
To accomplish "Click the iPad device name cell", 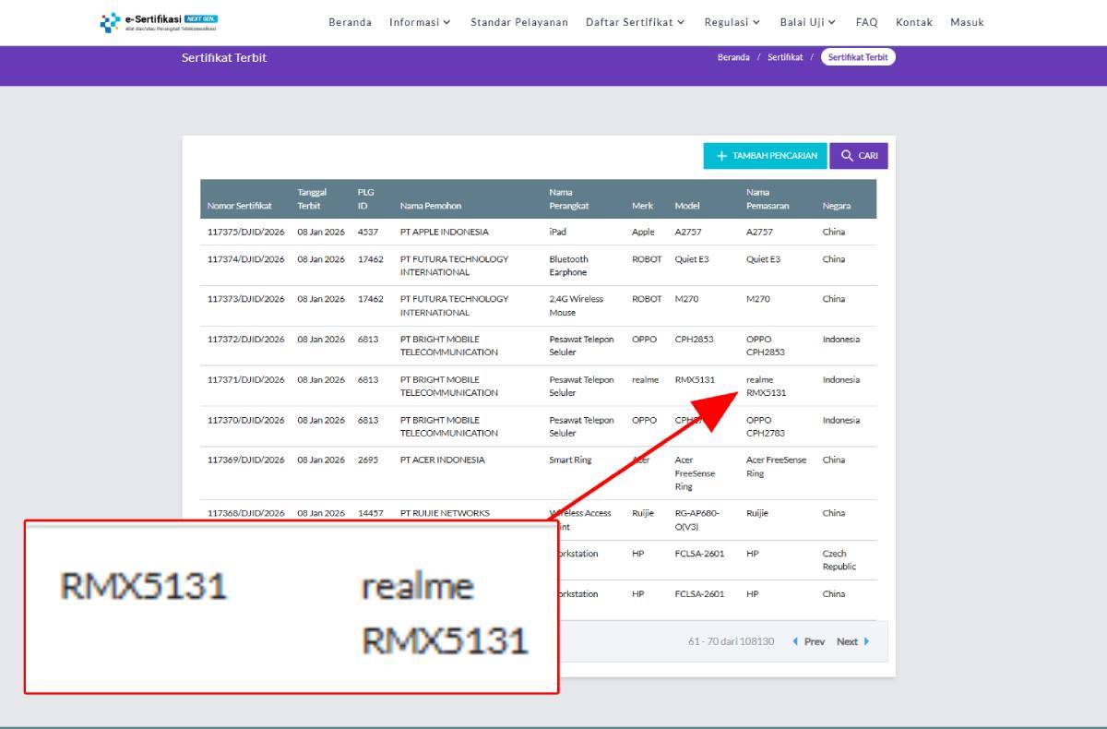I will pos(558,232).
